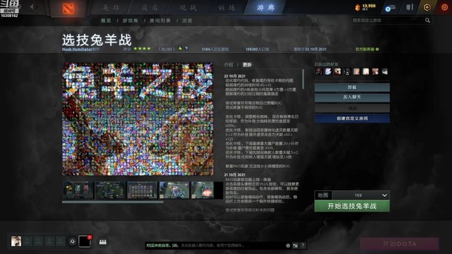Screen dimensions: 452x254
Task: Select the first friend avatar under 已玩过的好友
Action: coord(319,71)
